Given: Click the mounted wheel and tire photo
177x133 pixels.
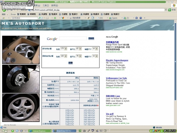Looking at the screenshot, I should (x=21, y=108).
